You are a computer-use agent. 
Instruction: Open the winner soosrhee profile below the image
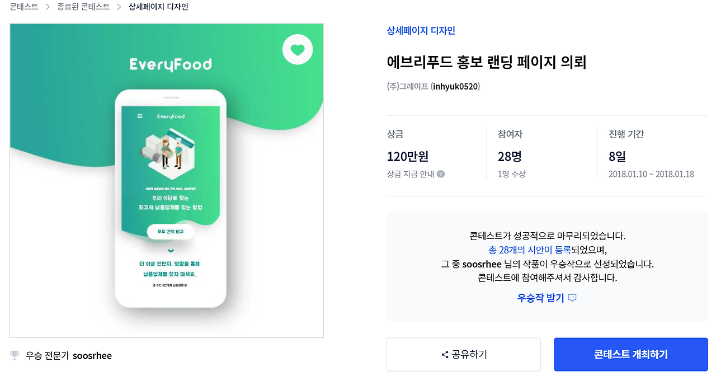tap(92, 356)
